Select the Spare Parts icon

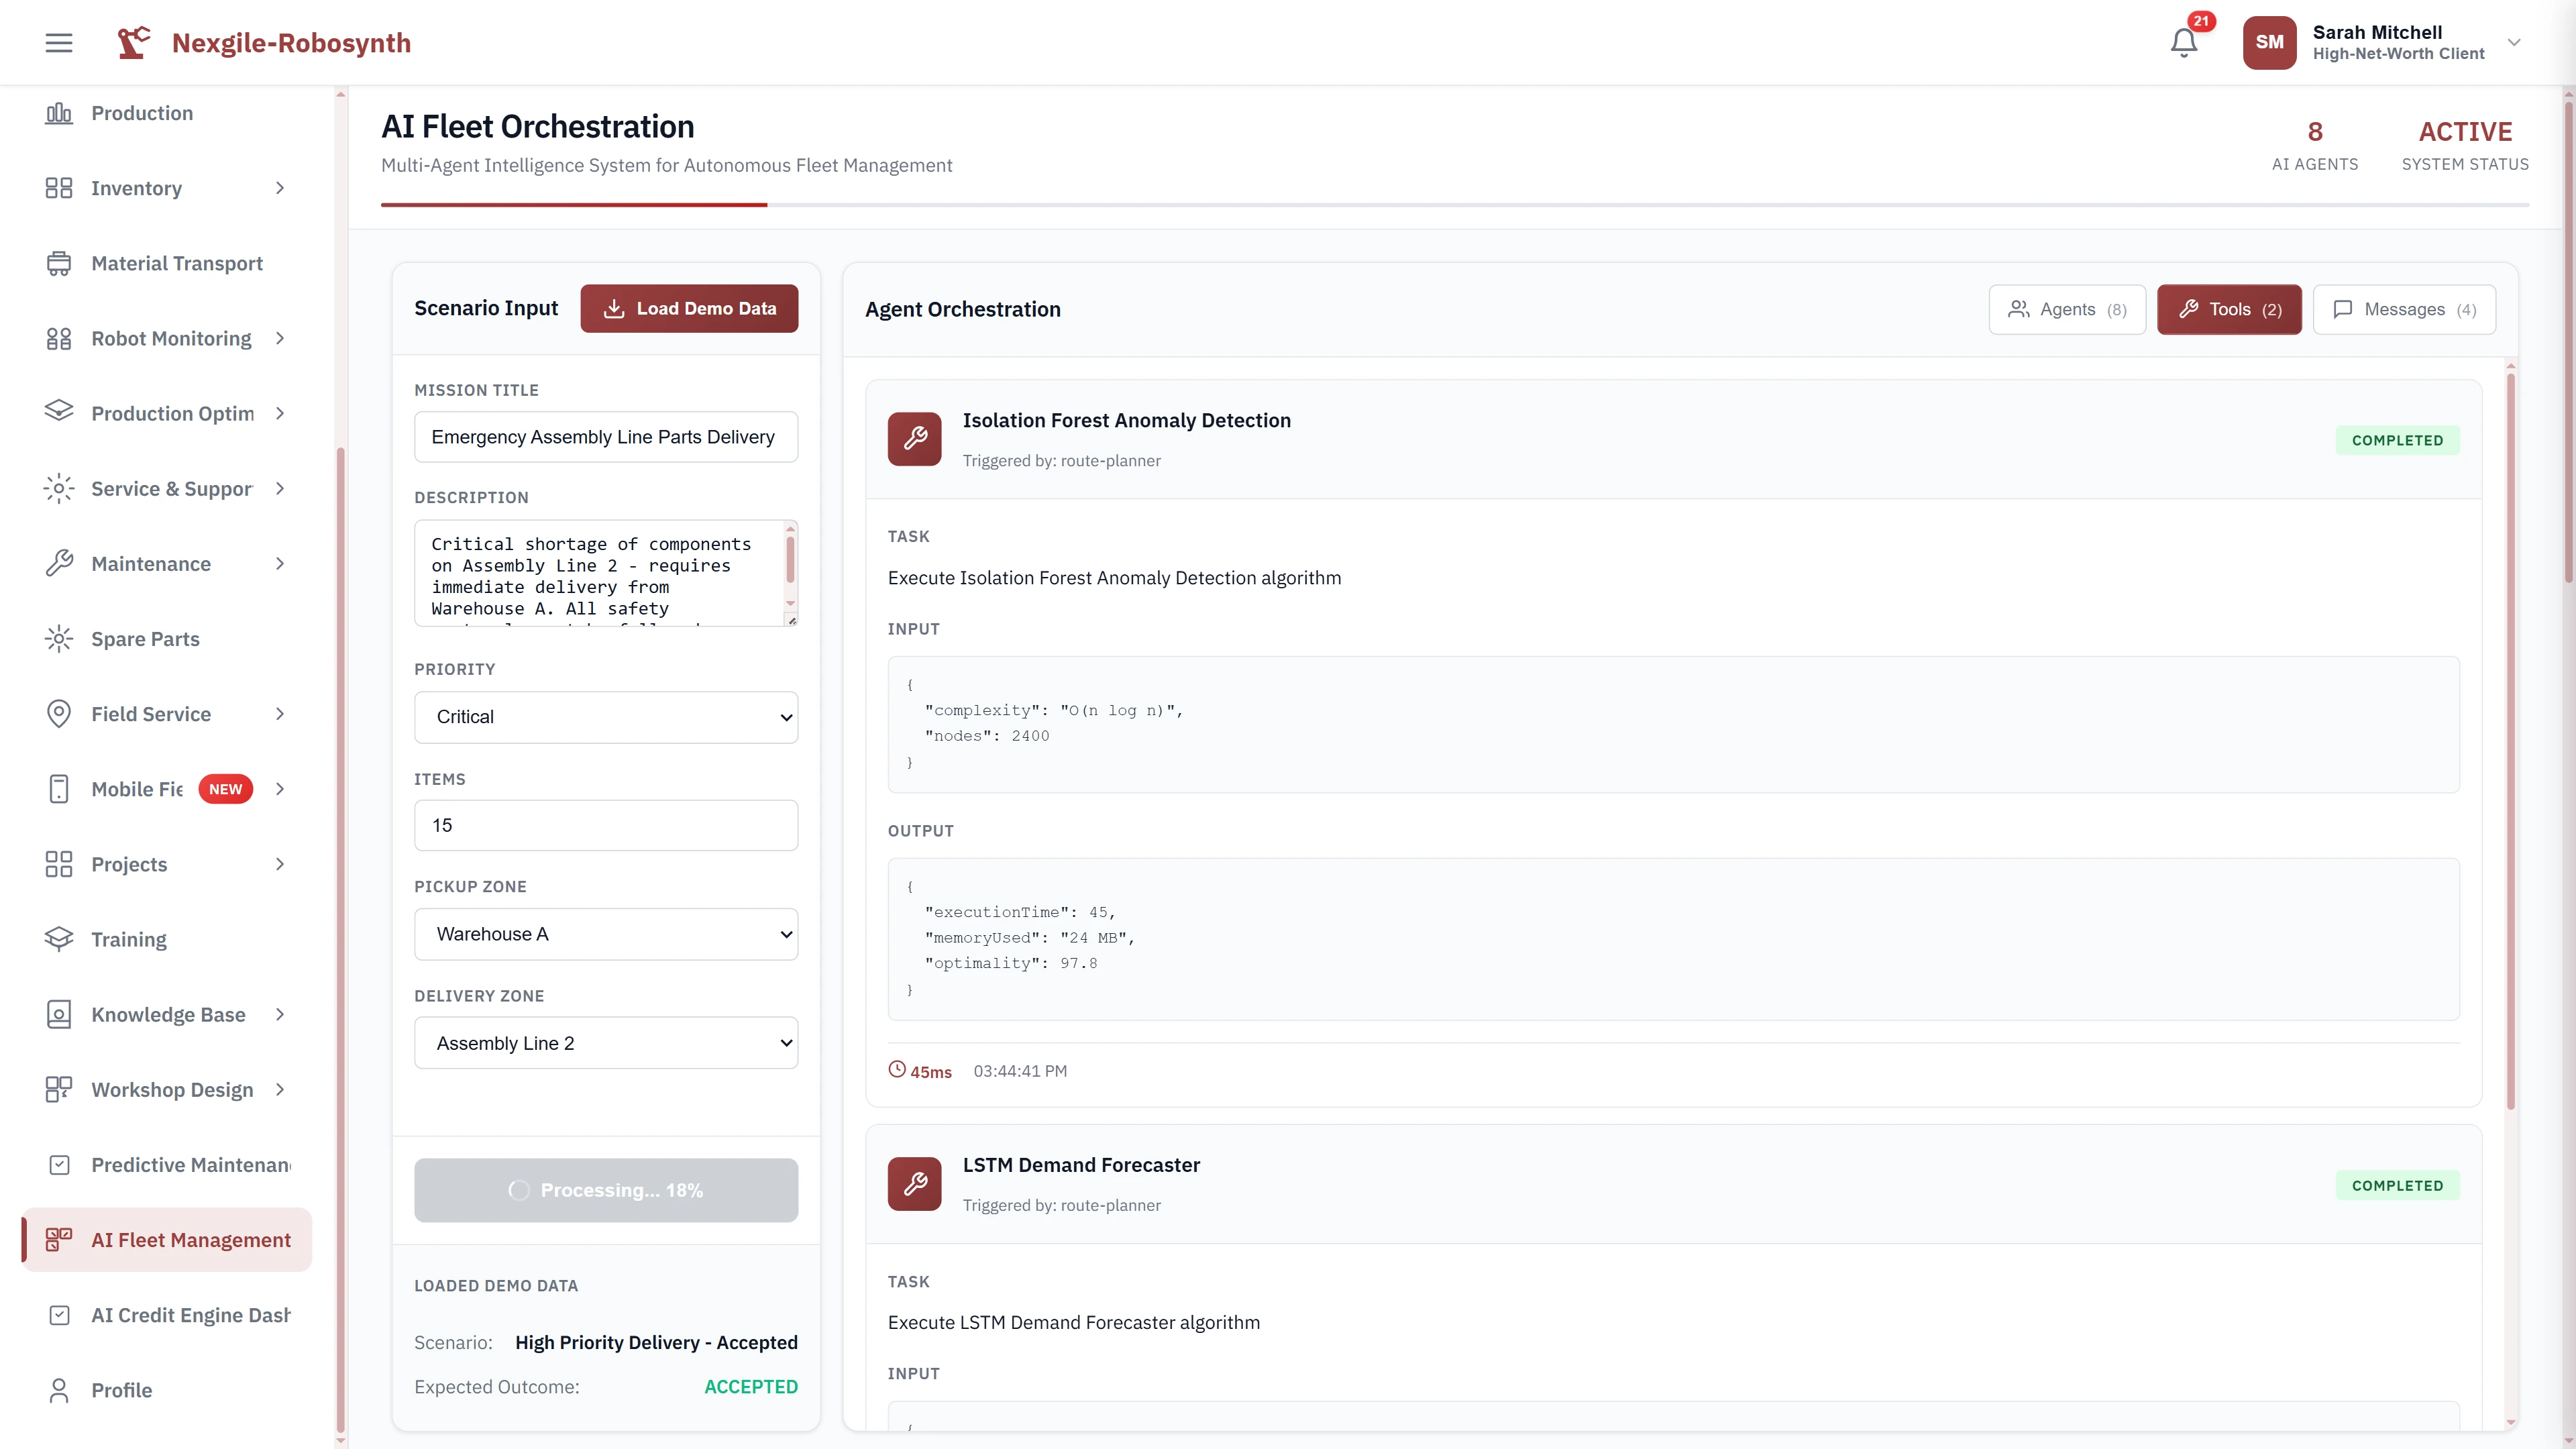(x=58, y=639)
